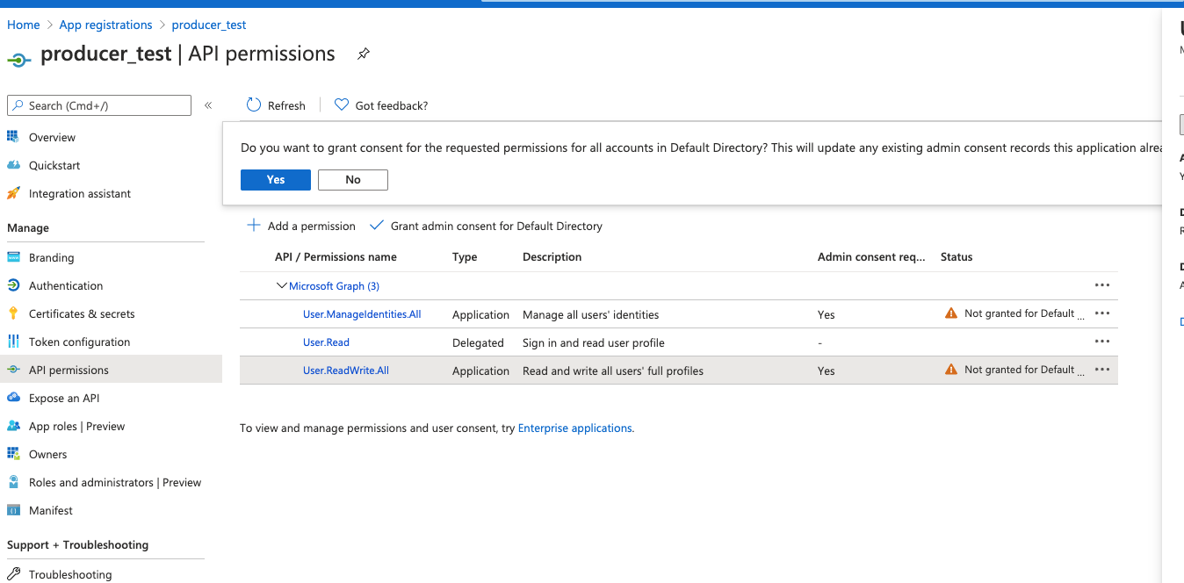This screenshot has width=1184, height=583.
Task: Click the API / Permissions name column header
Action: [336, 256]
